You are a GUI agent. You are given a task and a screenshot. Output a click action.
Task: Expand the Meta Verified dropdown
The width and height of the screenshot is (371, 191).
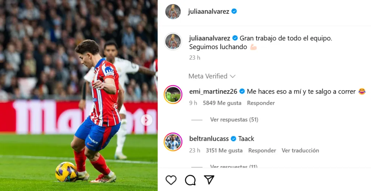tap(212, 76)
